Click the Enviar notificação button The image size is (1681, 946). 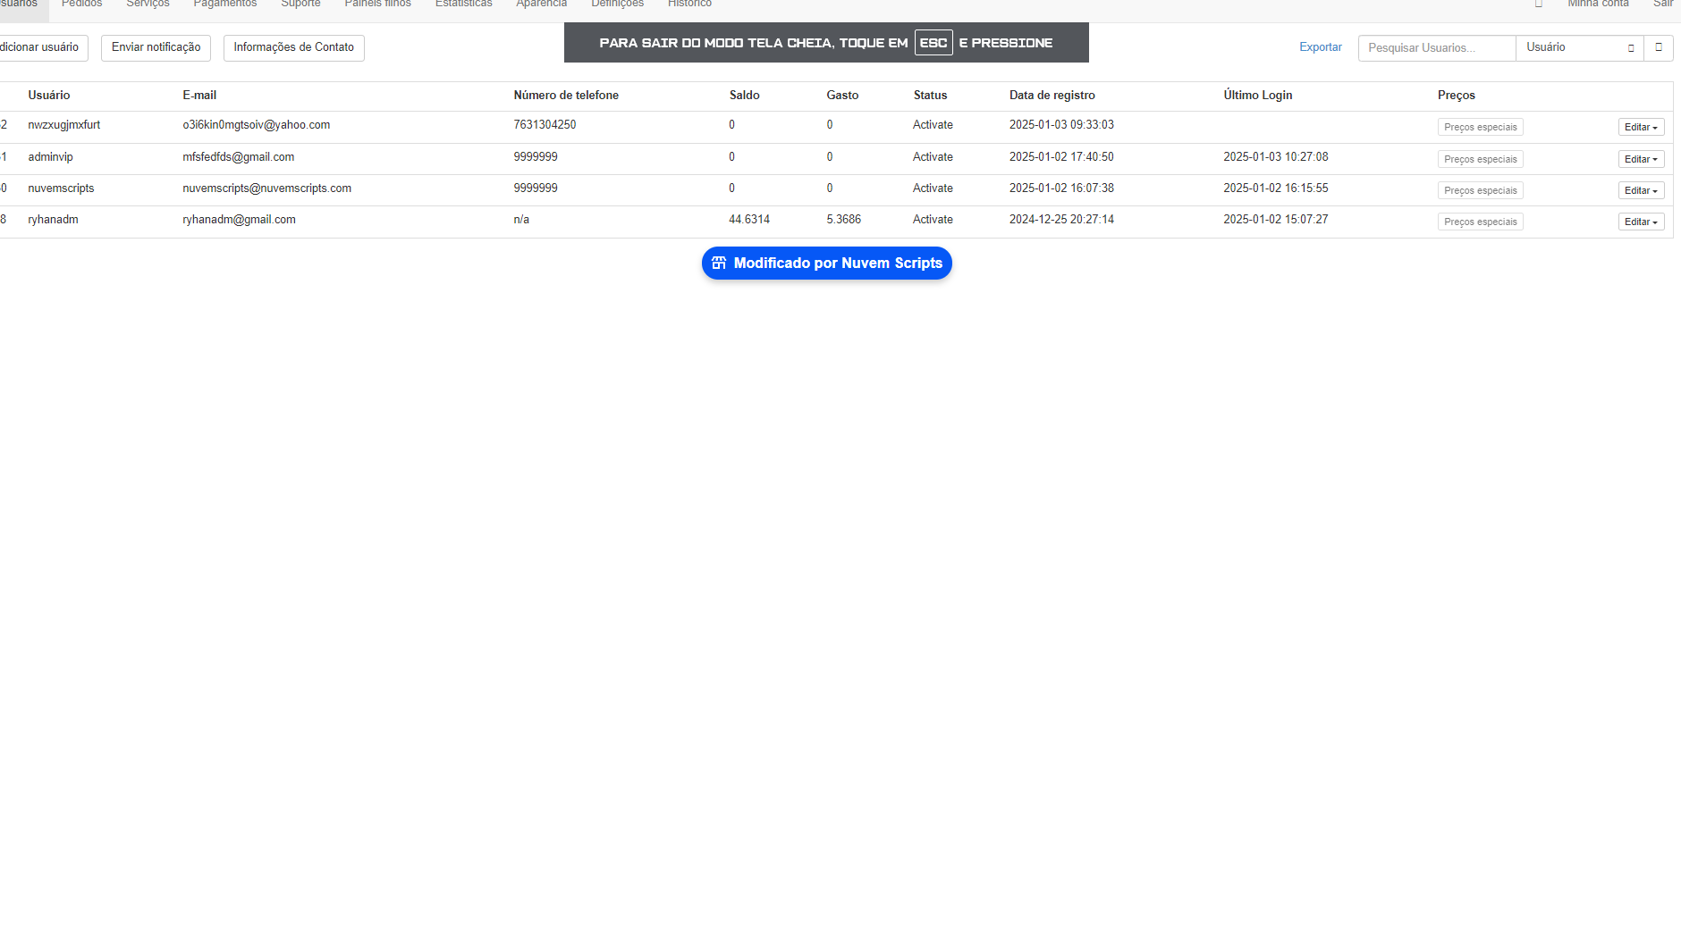(x=155, y=47)
